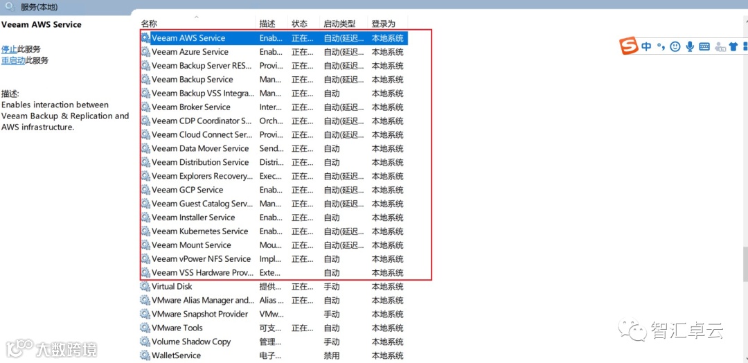Click the Sogou S logo on IME toolbar

629,46
